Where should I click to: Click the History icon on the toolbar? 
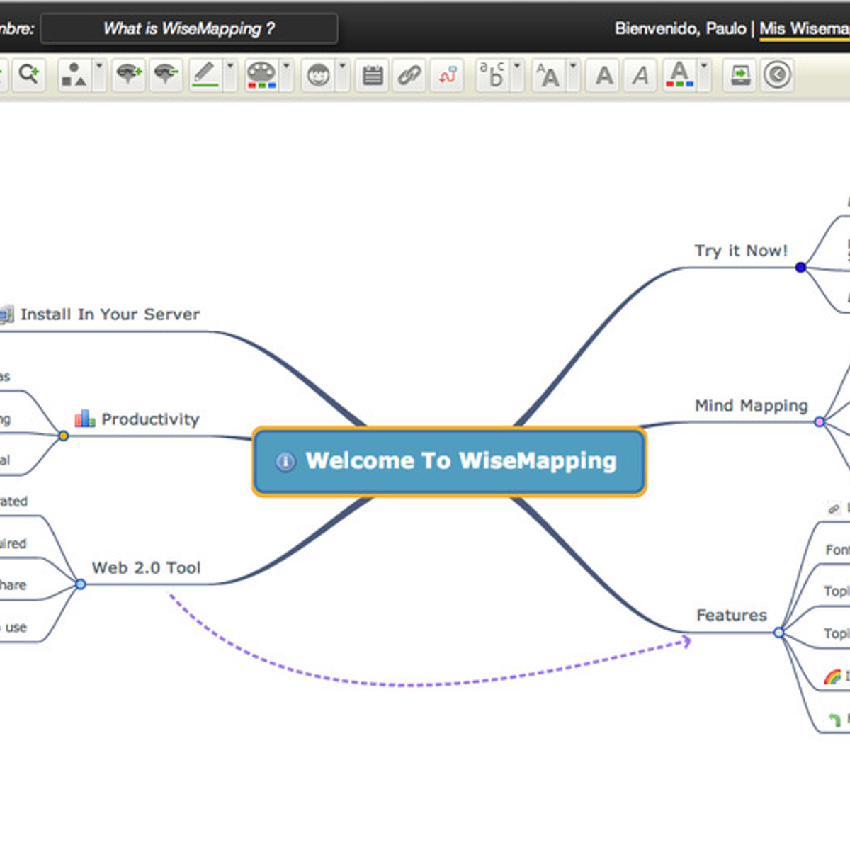pyautogui.click(x=776, y=74)
